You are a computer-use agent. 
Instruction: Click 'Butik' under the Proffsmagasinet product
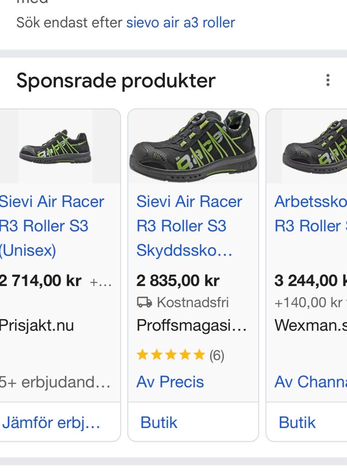coord(159,422)
